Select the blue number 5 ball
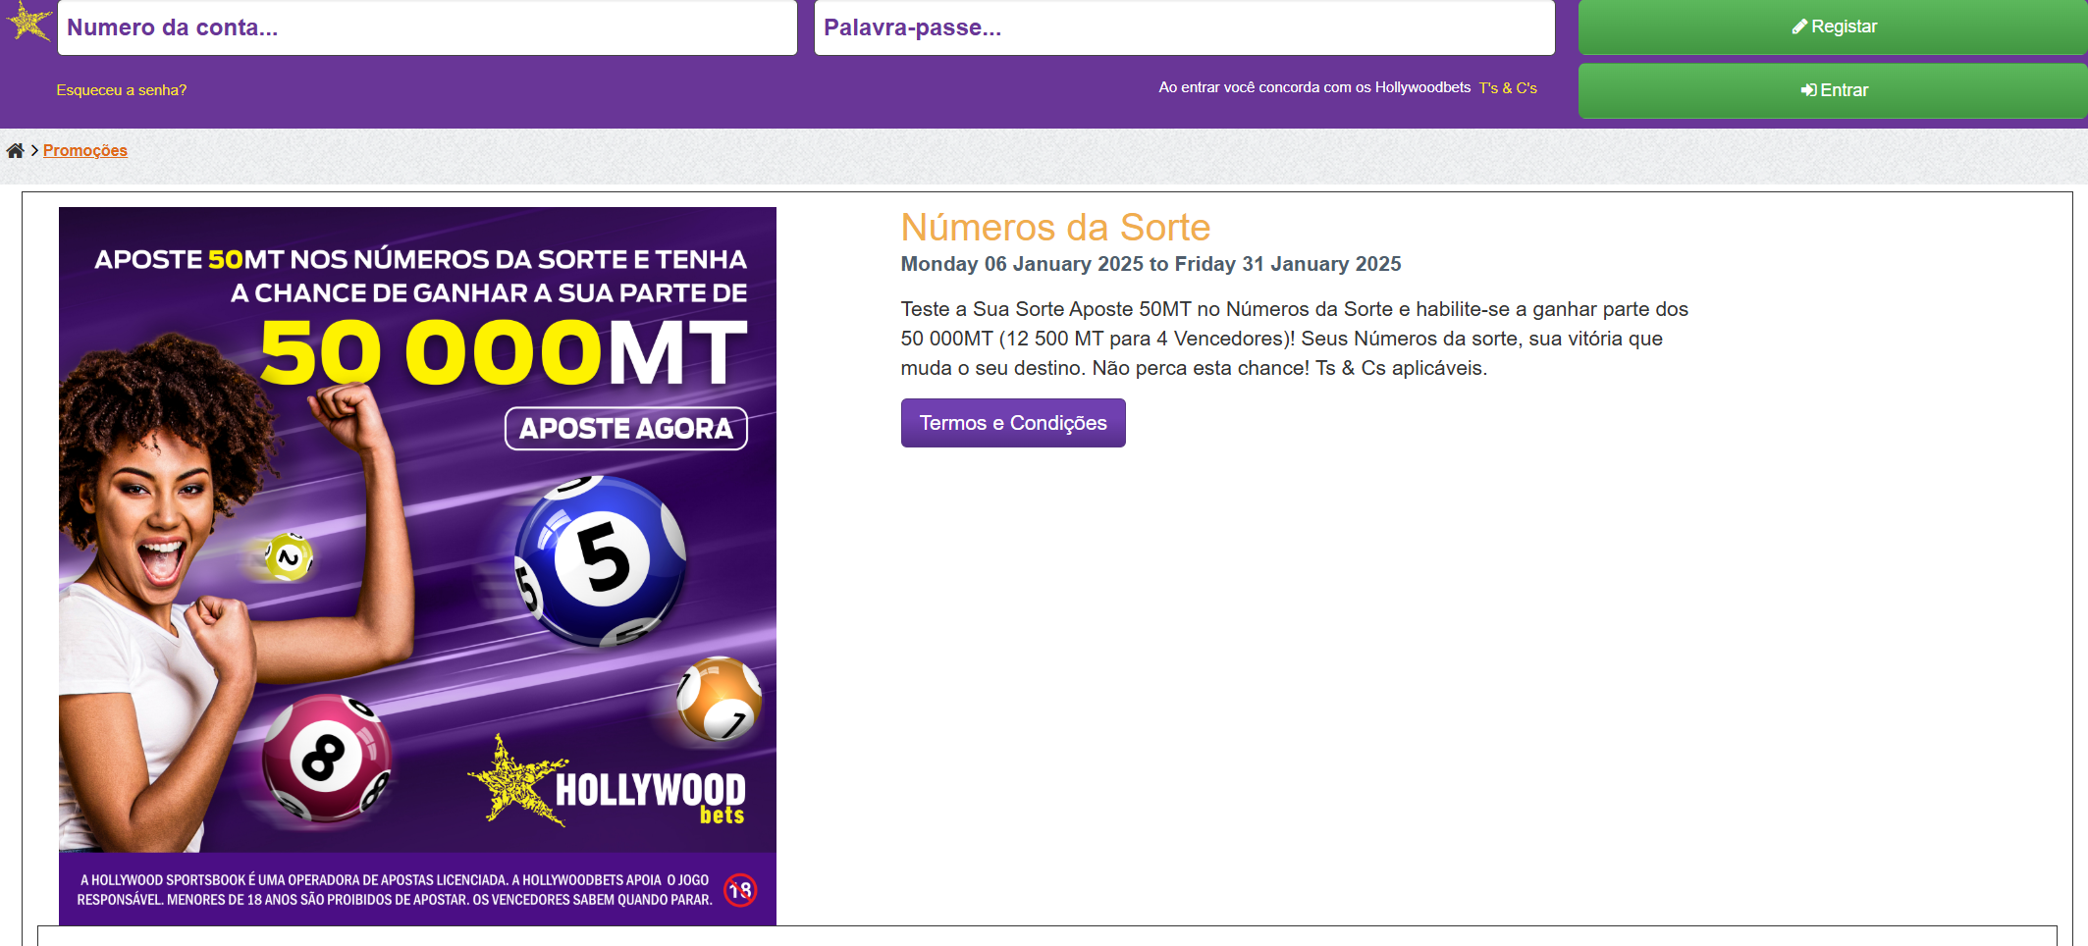The height and width of the screenshot is (946, 2088). (601, 559)
